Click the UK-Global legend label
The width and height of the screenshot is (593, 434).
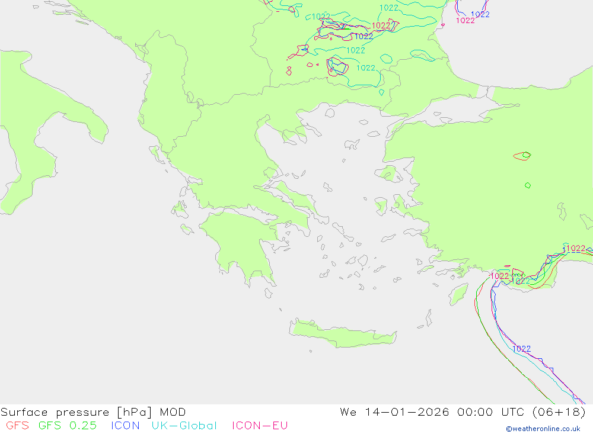coord(184,425)
